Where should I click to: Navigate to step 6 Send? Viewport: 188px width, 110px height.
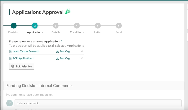tap(119, 26)
